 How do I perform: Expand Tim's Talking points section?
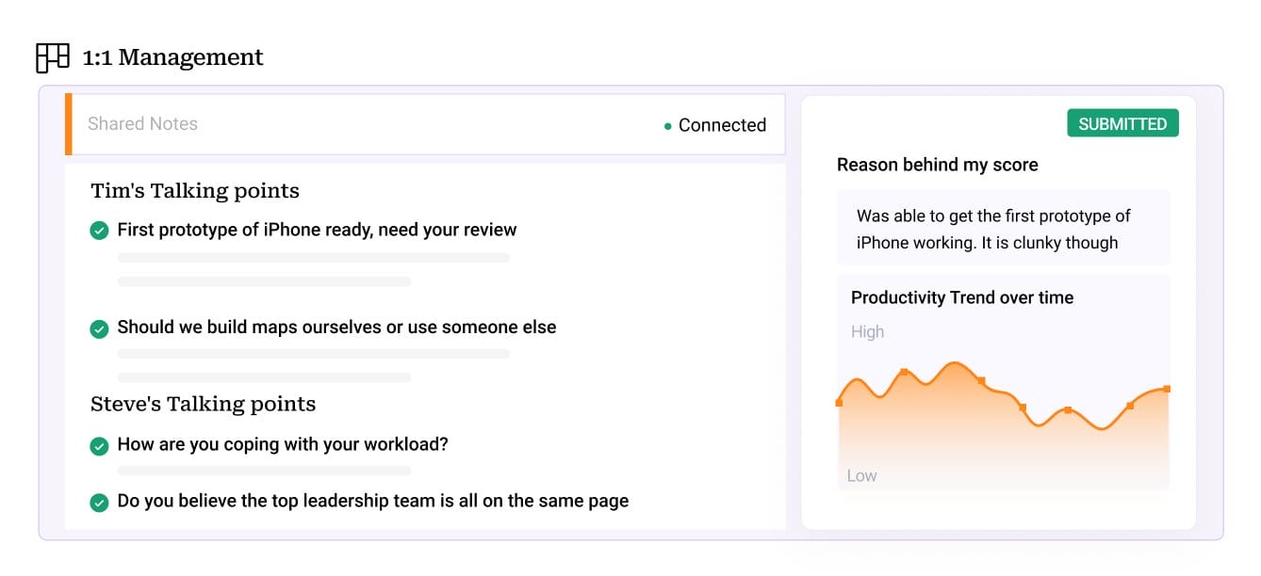(194, 191)
